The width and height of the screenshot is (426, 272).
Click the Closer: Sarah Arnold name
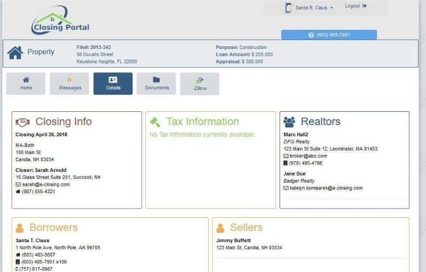[41, 170]
